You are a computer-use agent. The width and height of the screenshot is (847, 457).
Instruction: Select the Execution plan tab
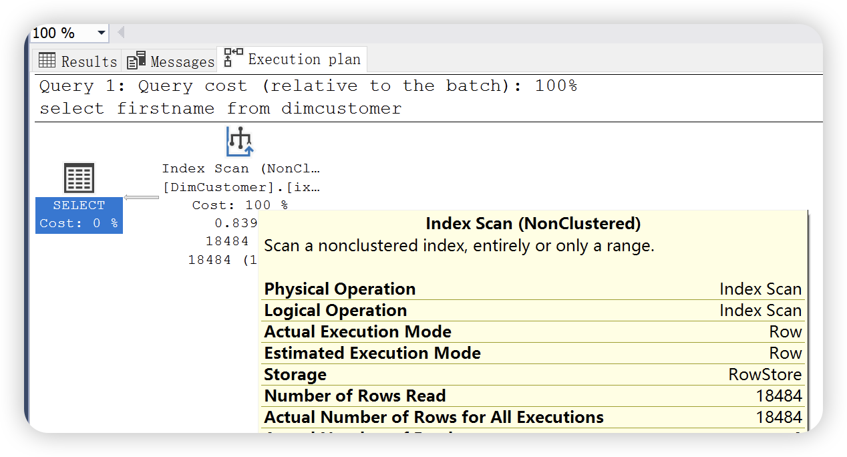click(293, 59)
